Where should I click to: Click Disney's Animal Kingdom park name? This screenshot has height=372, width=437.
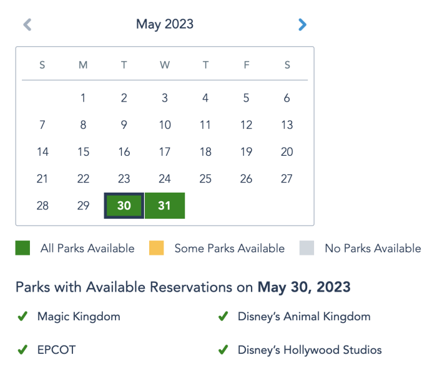point(304,317)
